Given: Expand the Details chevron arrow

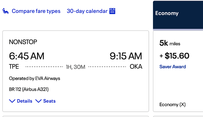Looking at the screenshot, I should [12, 101].
